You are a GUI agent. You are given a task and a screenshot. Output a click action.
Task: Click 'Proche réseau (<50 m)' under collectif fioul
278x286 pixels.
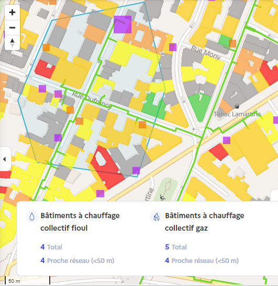tap(81, 260)
